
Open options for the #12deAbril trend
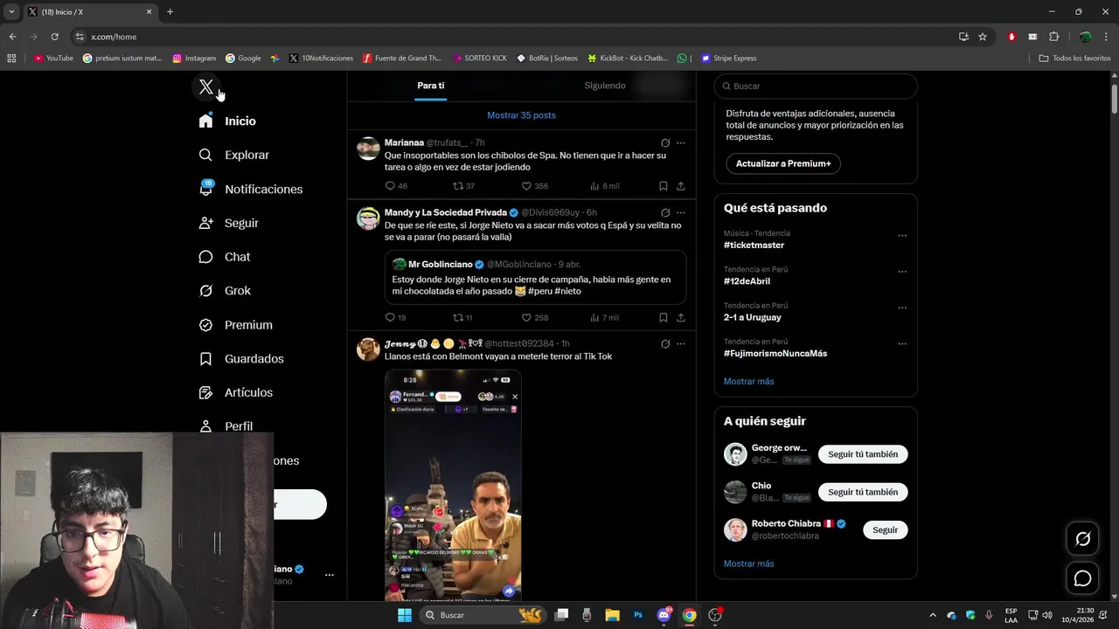[902, 272]
